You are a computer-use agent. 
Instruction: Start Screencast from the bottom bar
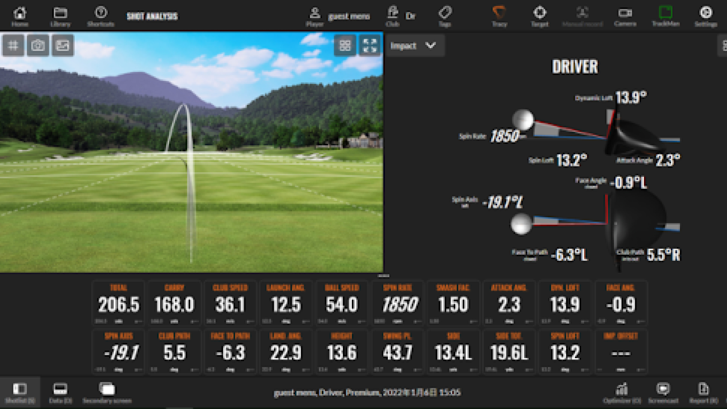pyautogui.click(x=663, y=392)
